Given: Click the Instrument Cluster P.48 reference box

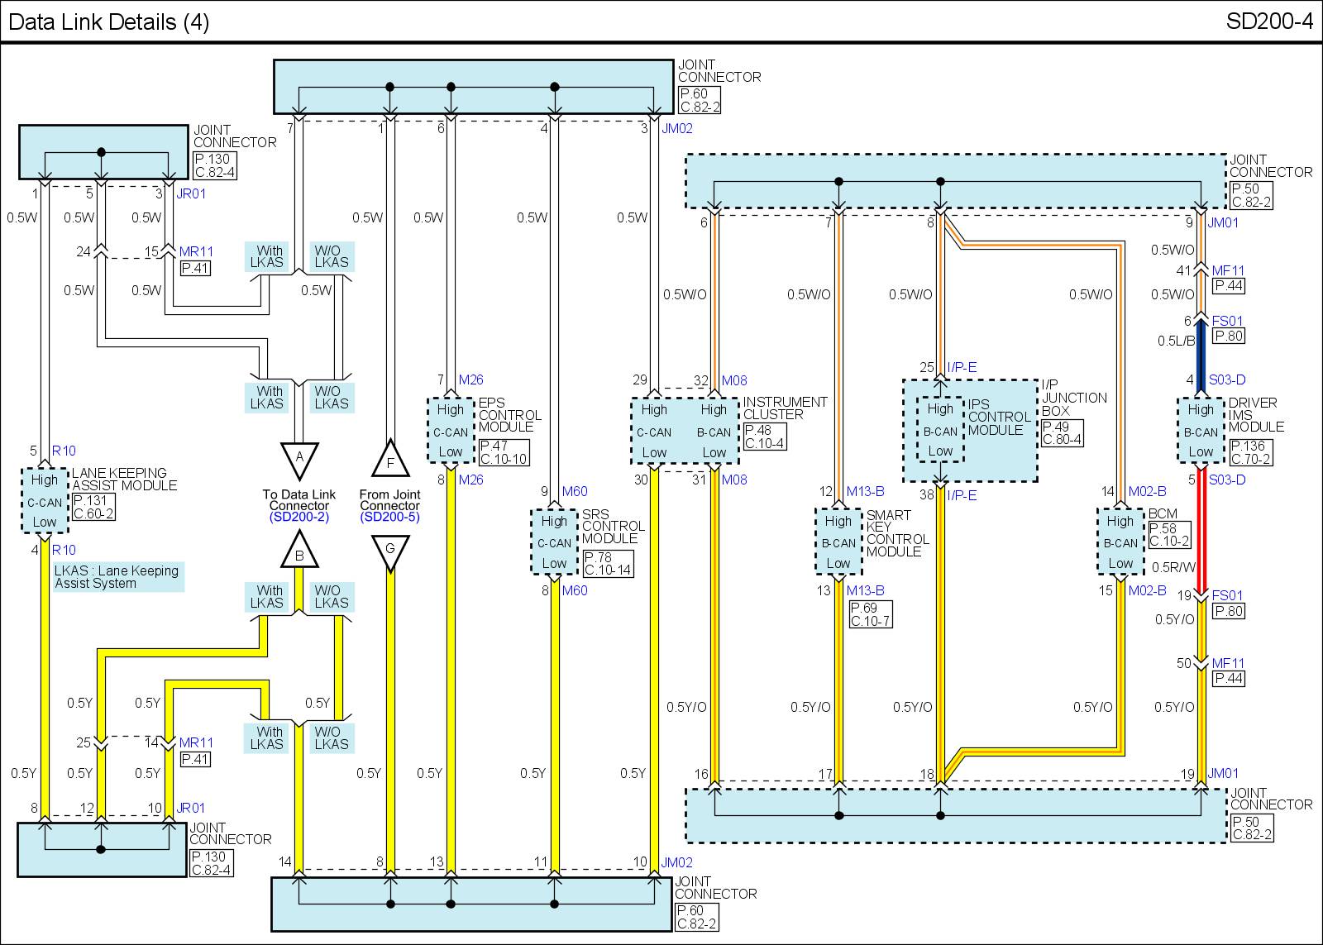Looking at the screenshot, I should [763, 437].
